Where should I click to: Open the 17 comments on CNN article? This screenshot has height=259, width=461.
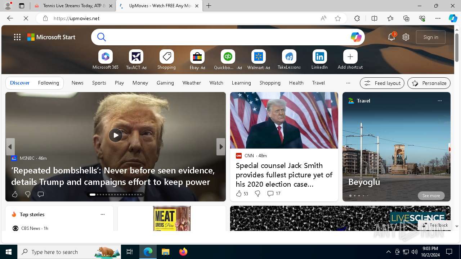pyautogui.click(x=274, y=194)
